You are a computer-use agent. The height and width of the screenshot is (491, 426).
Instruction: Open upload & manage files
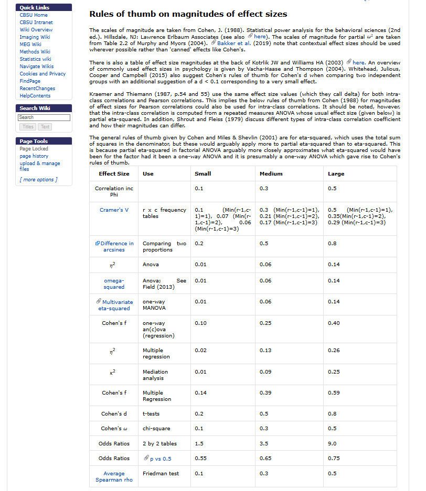coord(40,166)
